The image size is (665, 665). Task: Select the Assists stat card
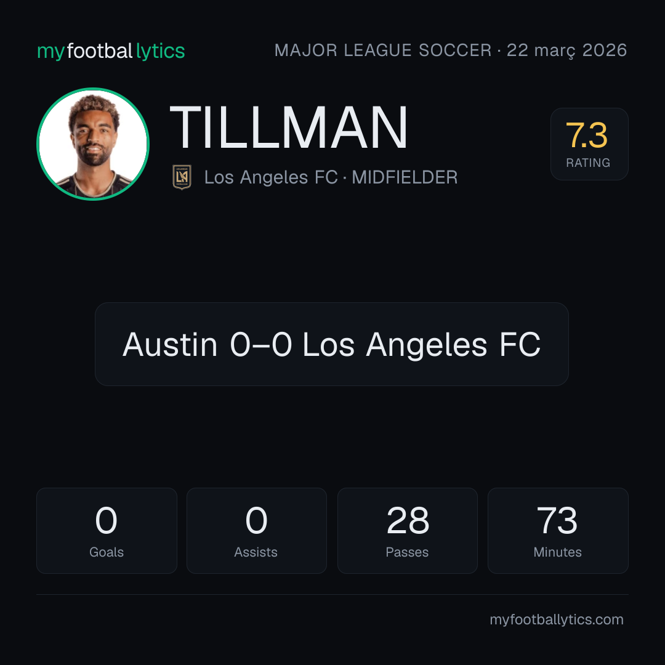pos(257,531)
